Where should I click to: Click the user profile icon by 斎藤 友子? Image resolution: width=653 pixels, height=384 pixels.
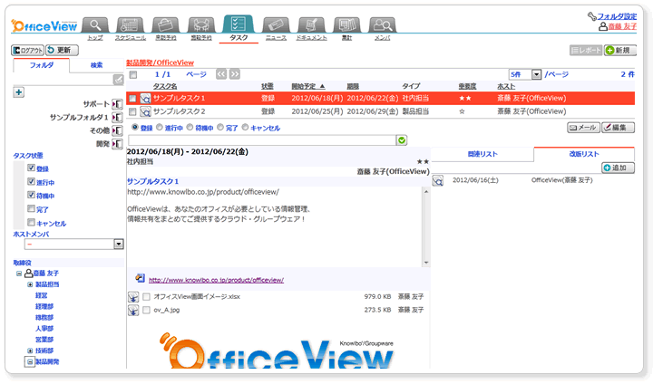point(603,26)
